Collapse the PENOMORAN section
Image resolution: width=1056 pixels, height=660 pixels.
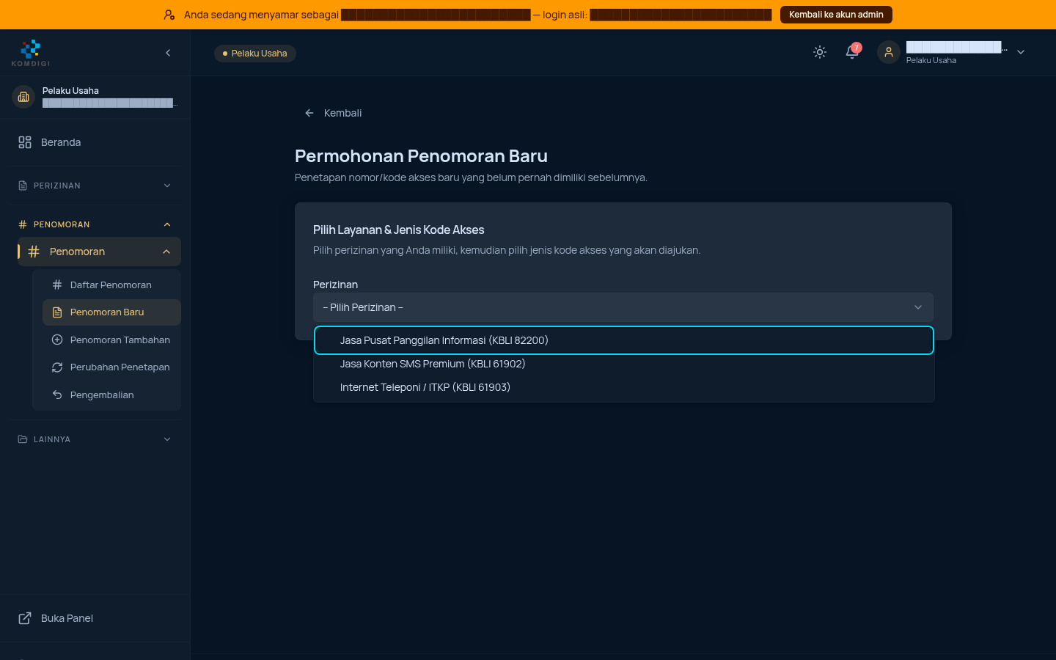click(x=95, y=224)
